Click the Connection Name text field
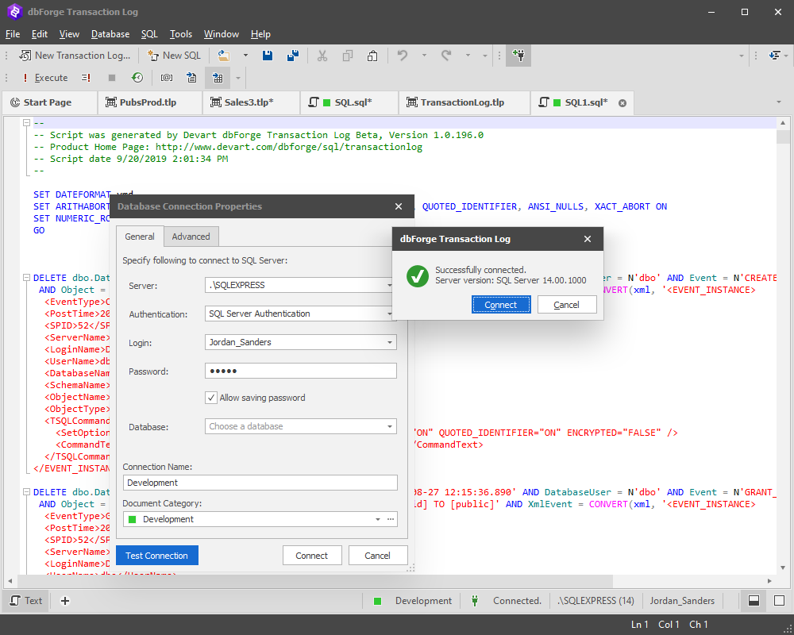 (260, 483)
